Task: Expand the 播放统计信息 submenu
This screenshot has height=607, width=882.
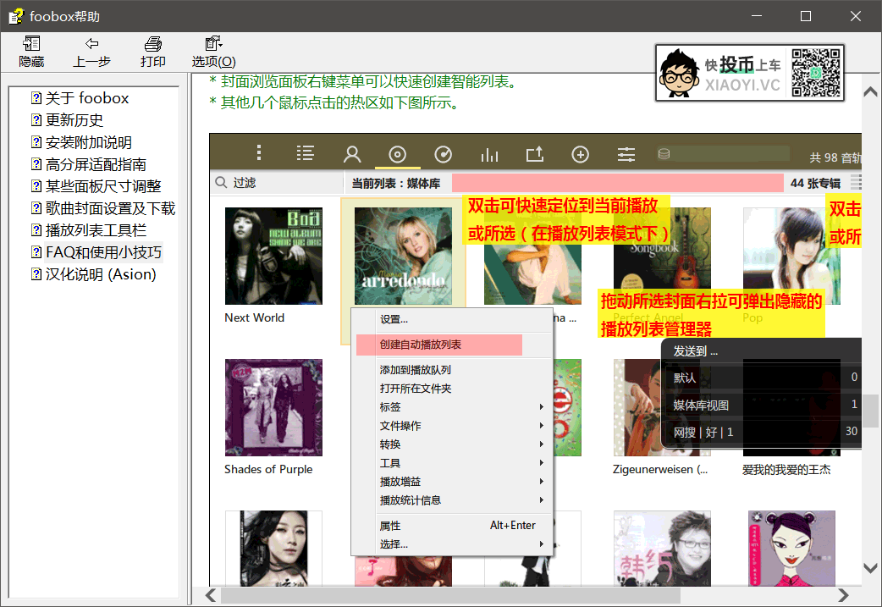Action: click(x=452, y=500)
